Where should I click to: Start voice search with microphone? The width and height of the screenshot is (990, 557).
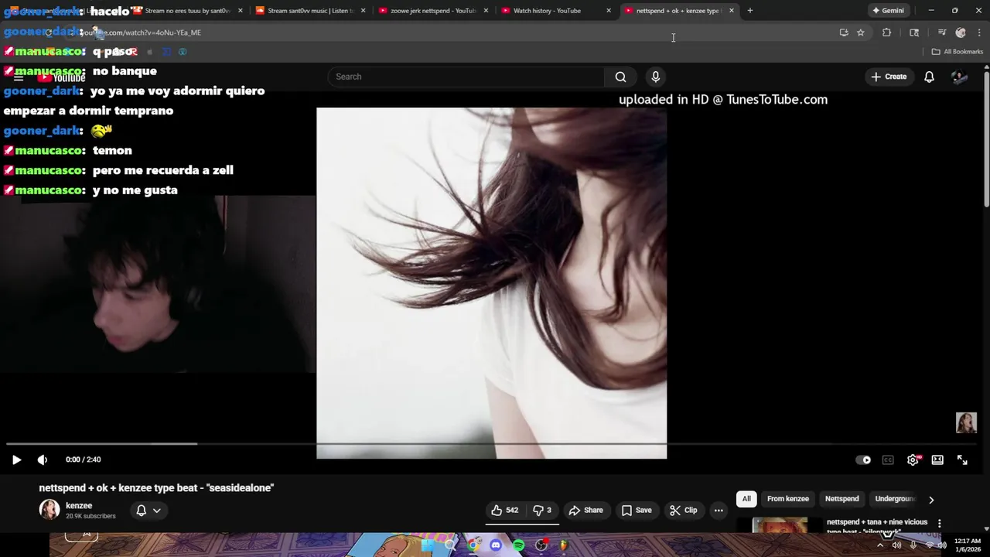pos(655,77)
